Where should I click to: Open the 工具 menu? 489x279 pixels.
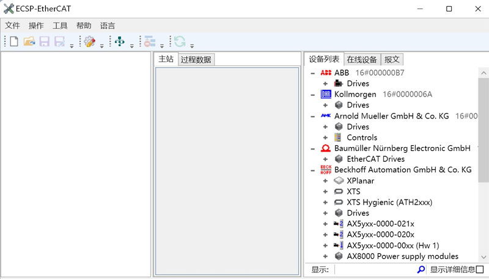60,26
